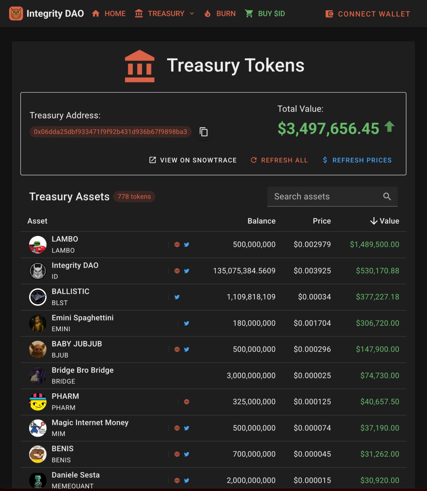Image resolution: width=427 pixels, height=491 pixels.
Task: Click the Integrity DAO owl logo
Action: (16, 13)
